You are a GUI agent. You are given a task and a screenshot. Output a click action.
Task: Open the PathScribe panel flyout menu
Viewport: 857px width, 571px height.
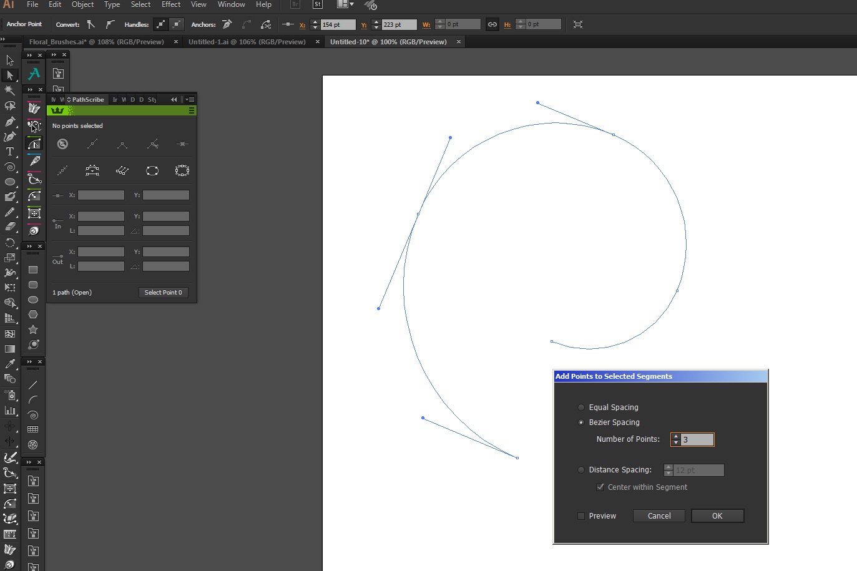[190, 99]
